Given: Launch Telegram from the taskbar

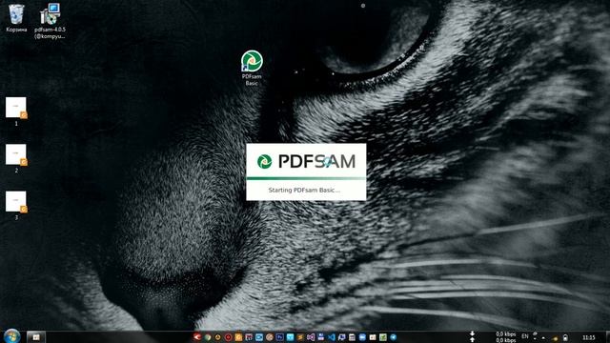Looking at the screenshot, I should coord(393,337).
